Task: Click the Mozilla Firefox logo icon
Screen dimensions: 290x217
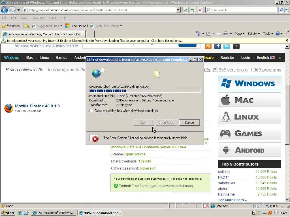Action: (9, 108)
